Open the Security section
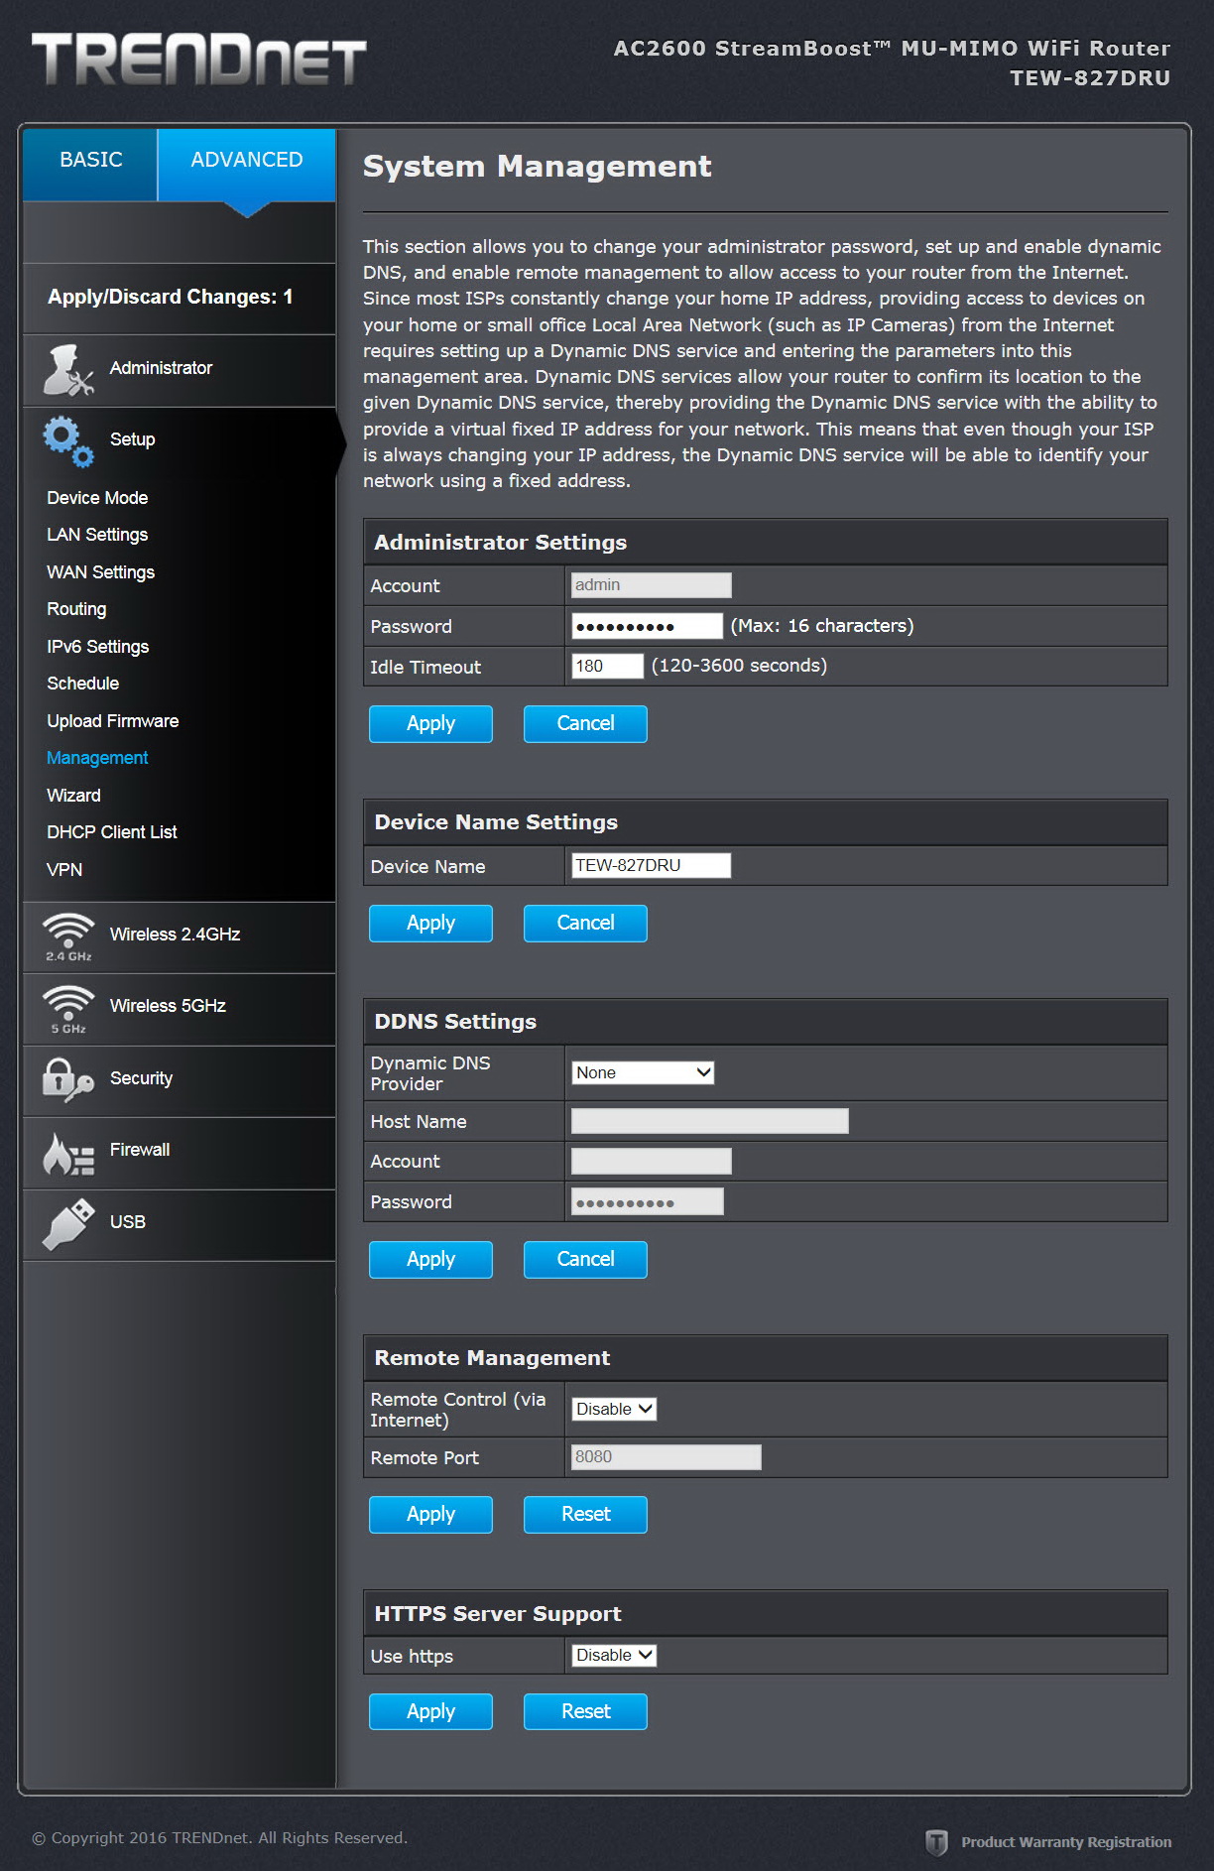 [x=180, y=1079]
